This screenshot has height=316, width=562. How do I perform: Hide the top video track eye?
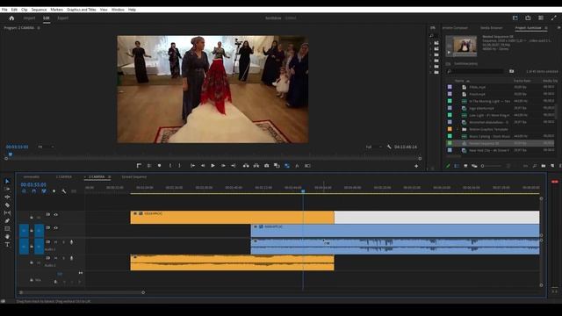click(56, 214)
